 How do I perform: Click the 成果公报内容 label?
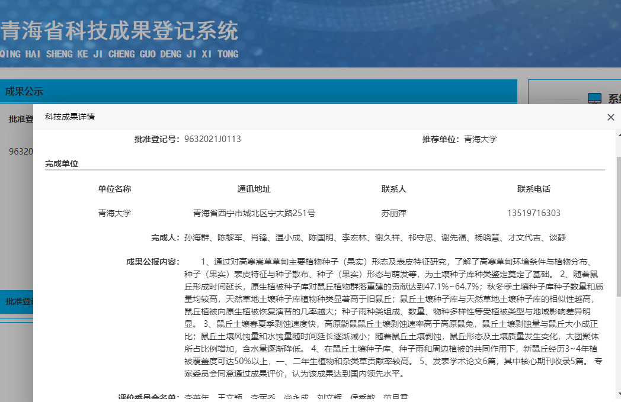(152, 261)
